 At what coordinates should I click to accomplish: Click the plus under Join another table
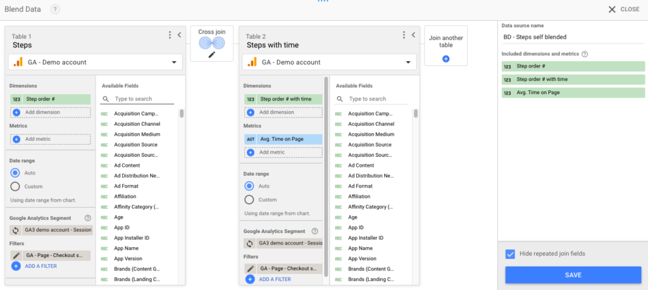(446, 59)
